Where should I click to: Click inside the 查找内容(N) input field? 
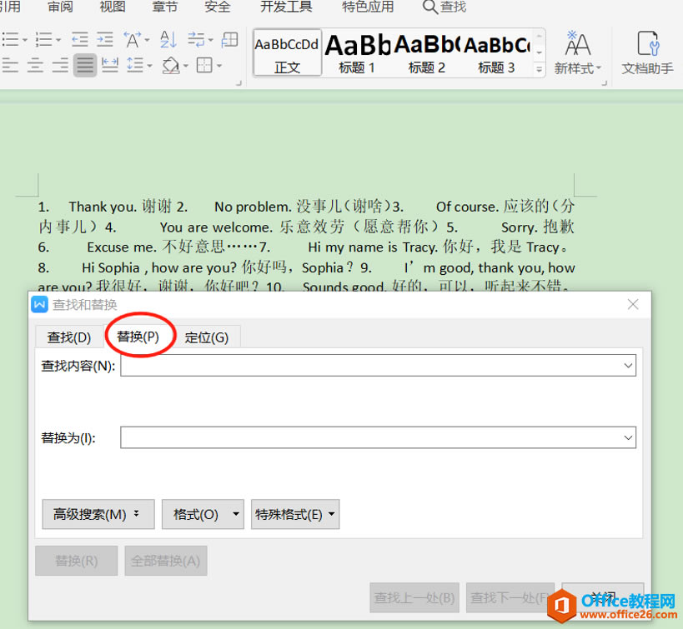point(378,366)
